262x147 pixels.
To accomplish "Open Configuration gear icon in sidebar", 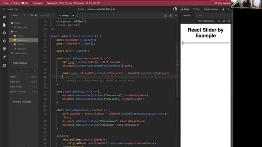I will 5,41.
